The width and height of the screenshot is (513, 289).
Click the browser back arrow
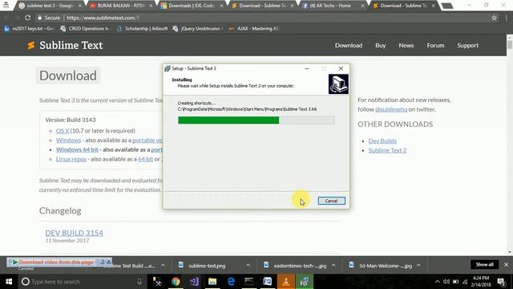click(x=7, y=18)
